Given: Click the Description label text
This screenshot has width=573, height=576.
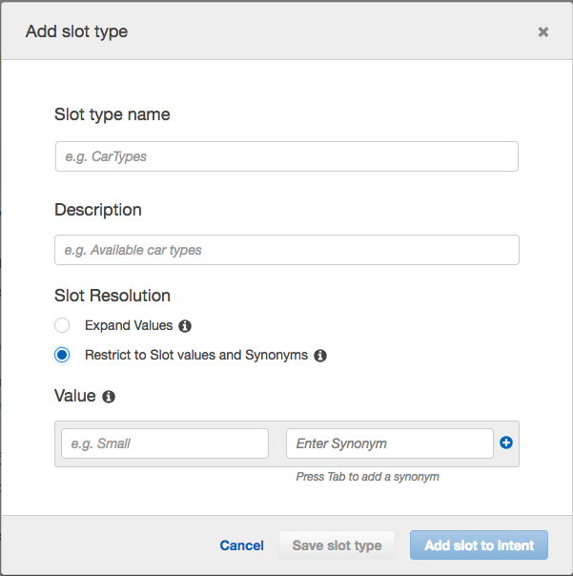Looking at the screenshot, I should 98,210.
